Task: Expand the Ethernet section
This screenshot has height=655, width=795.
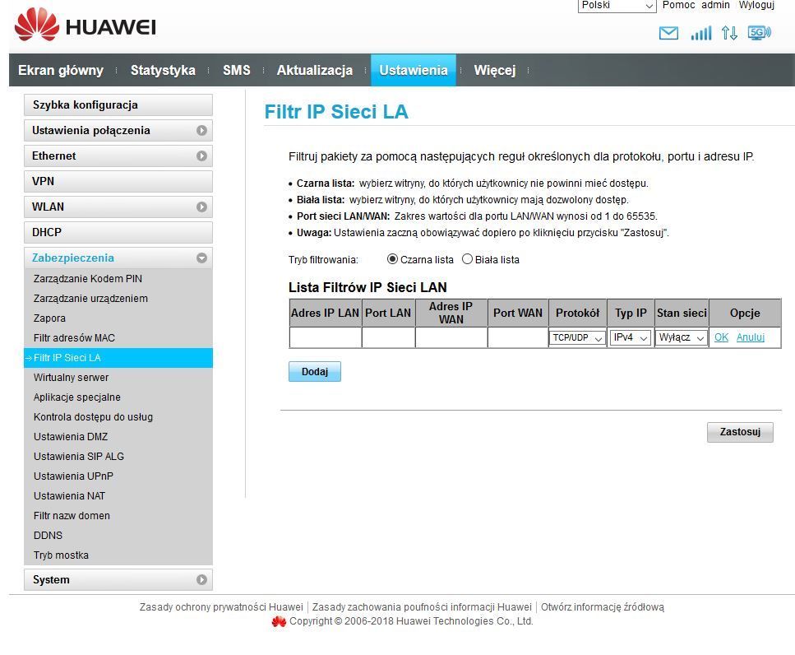Action: pyautogui.click(x=118, y=156)
